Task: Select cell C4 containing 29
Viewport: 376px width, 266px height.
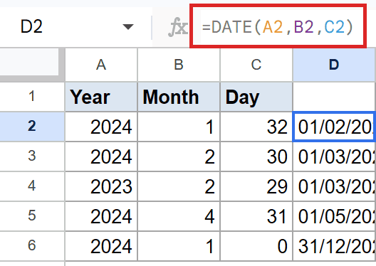Action: click(256, 186)
